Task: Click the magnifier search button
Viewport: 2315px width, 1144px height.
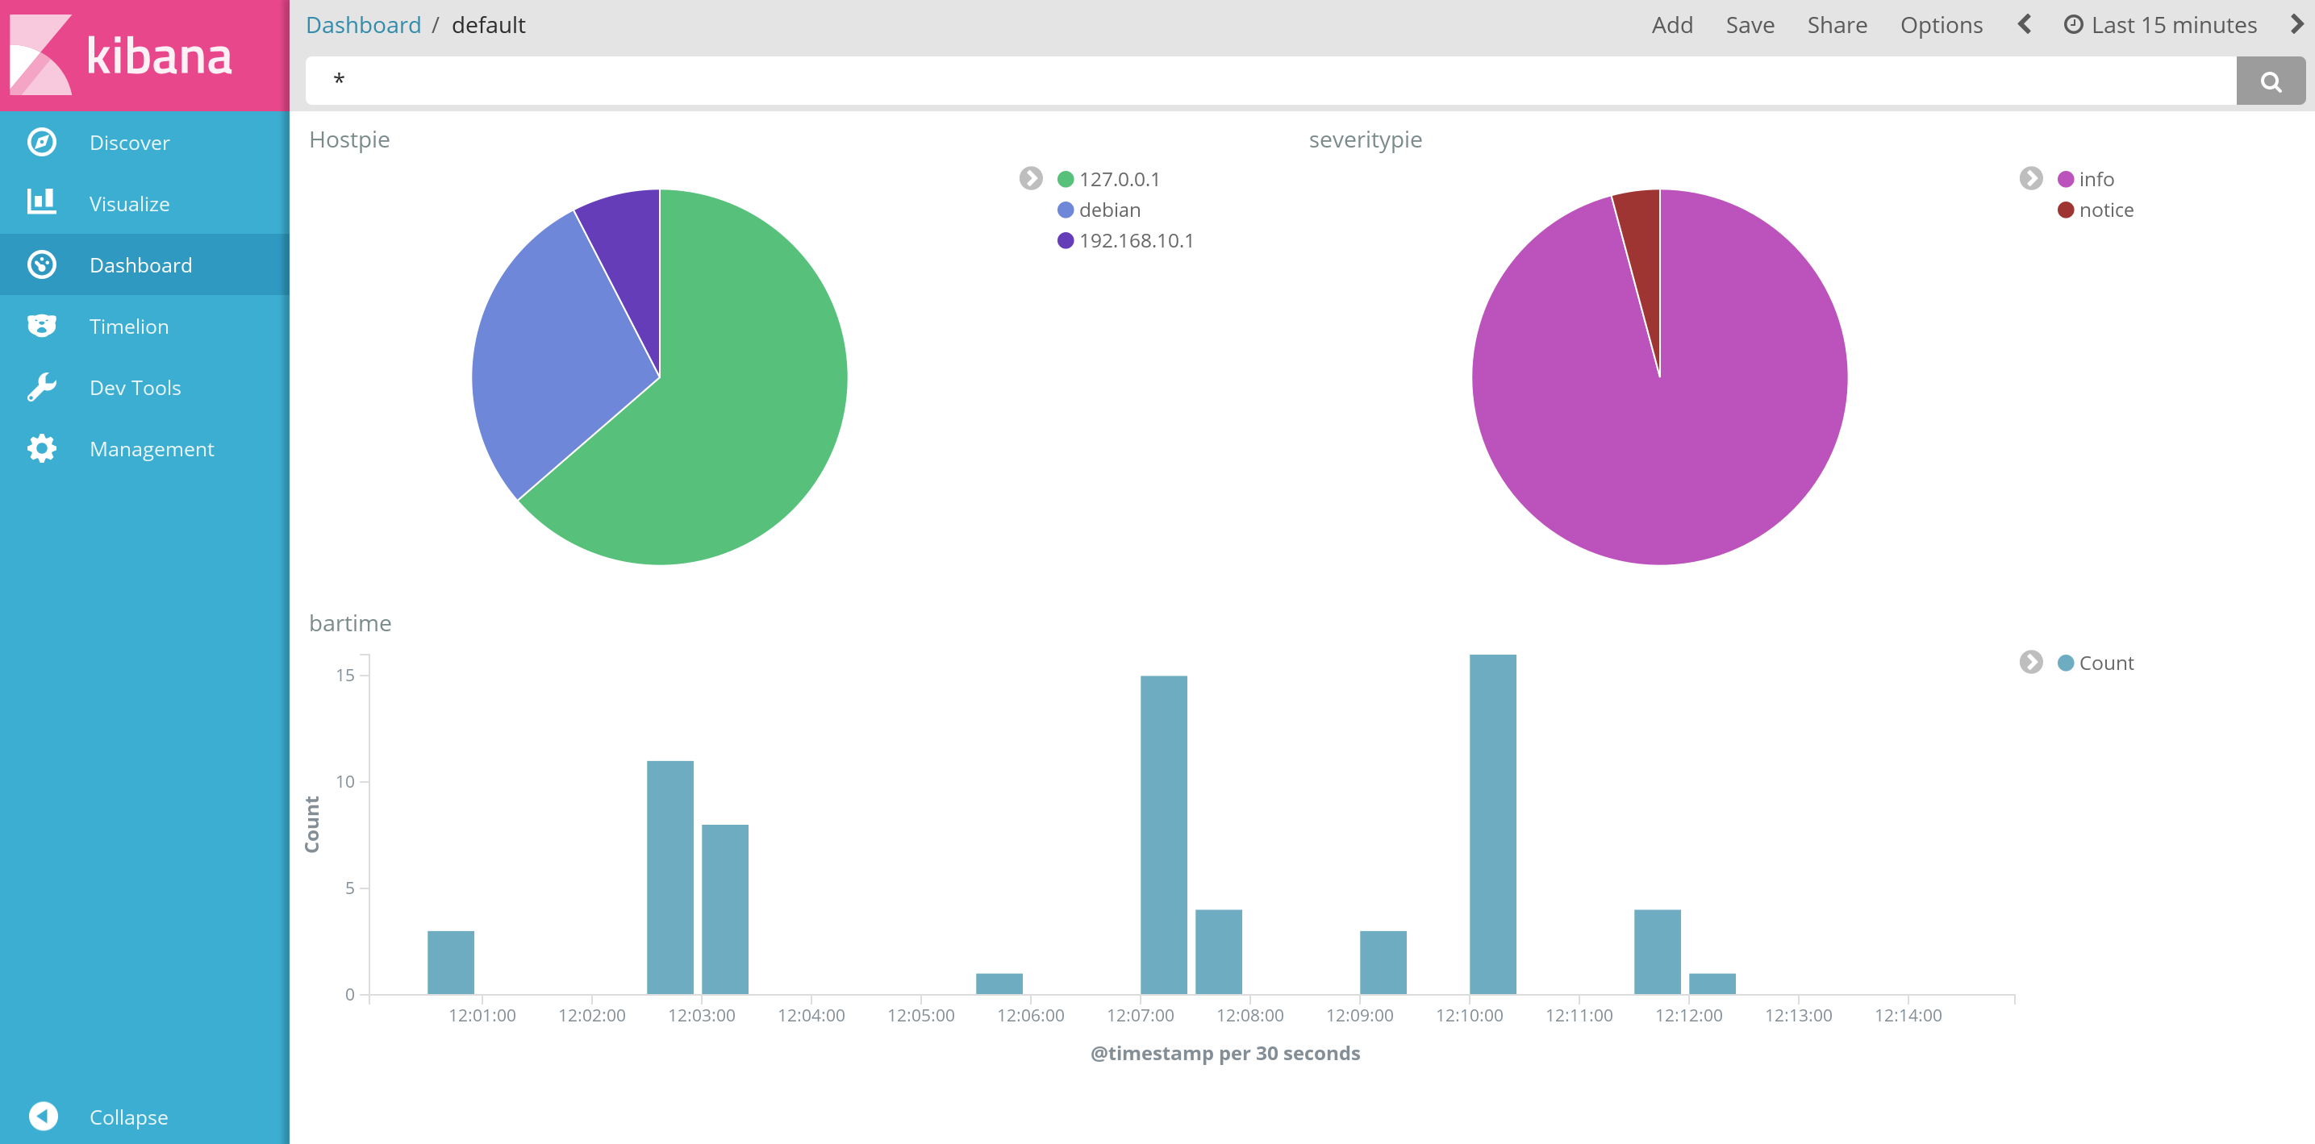Action: (x=2270, y=81)
